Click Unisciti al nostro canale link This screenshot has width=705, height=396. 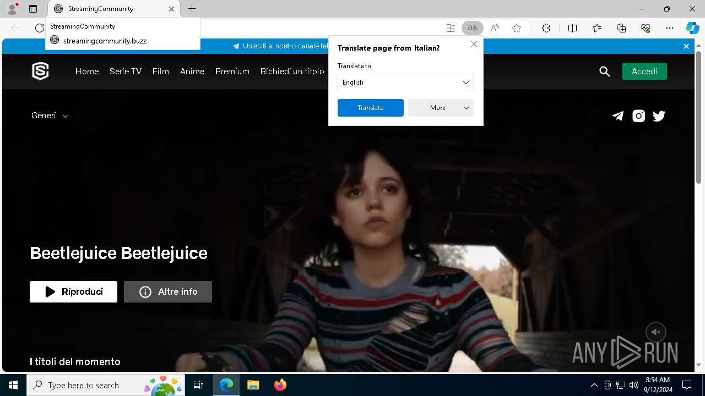(280, 46)
